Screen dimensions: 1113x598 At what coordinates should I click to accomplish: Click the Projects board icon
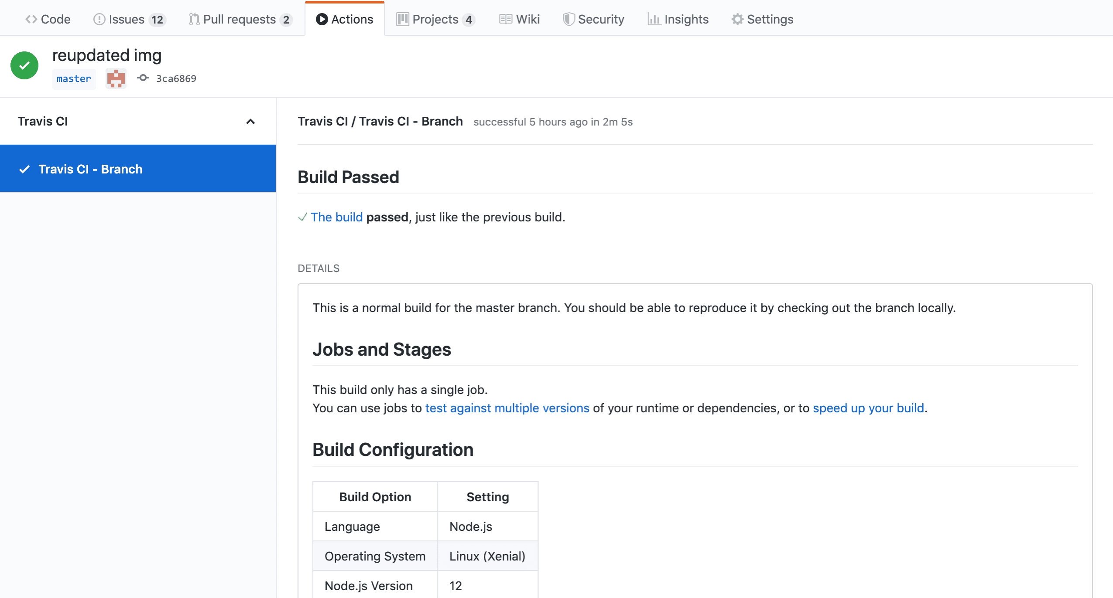click(x=402, y=19)
